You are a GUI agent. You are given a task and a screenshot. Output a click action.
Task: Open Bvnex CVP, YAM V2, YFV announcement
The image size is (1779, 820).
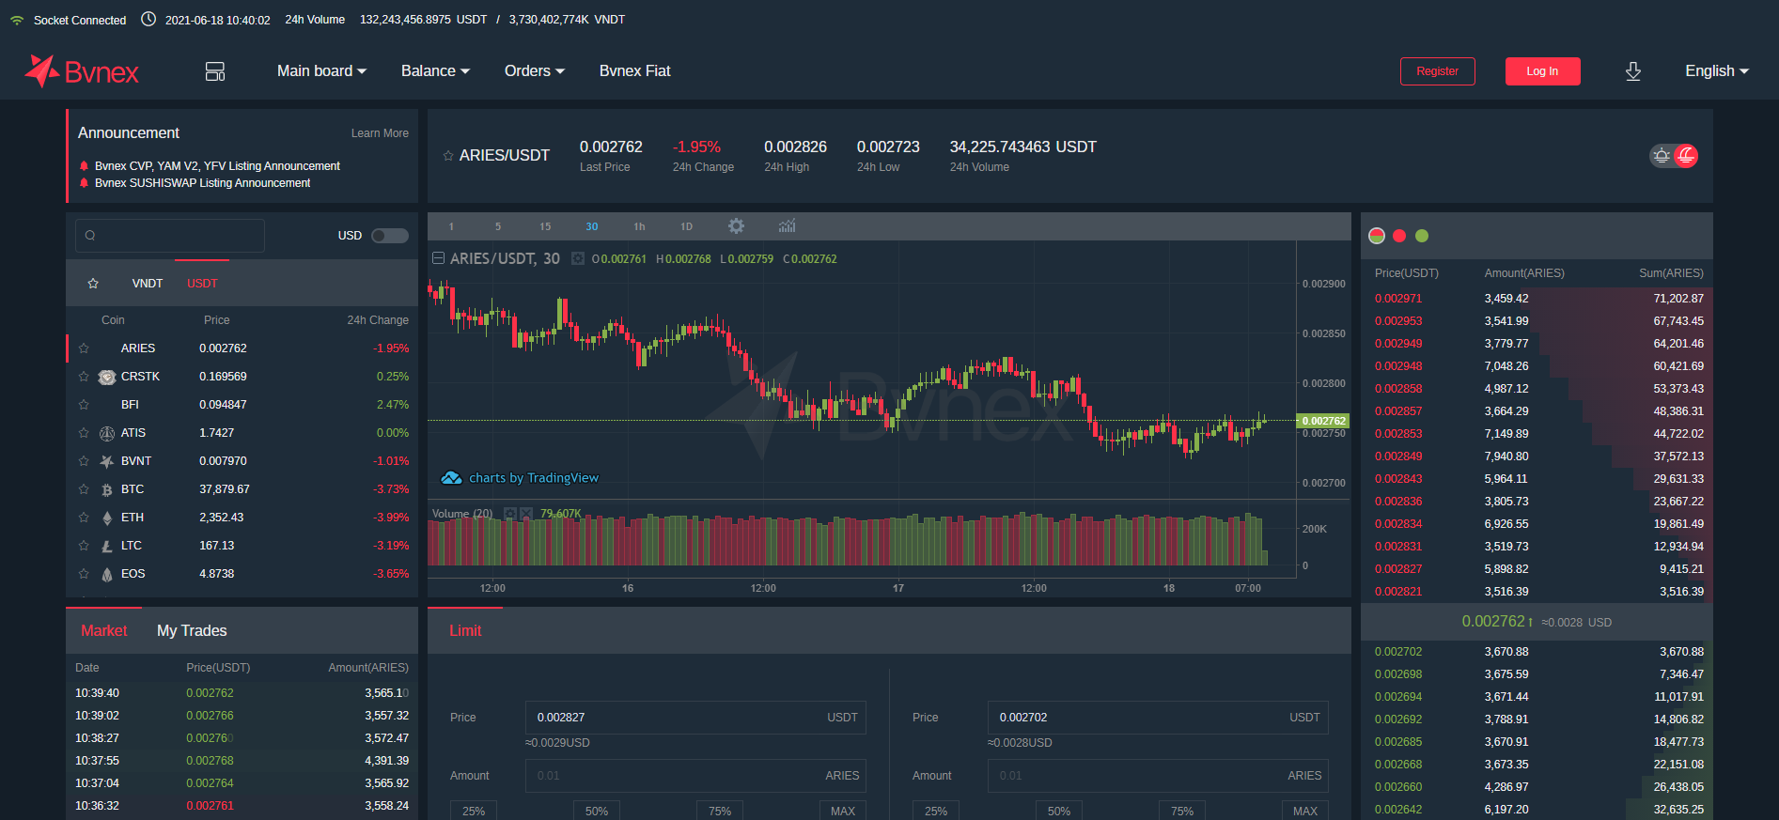point(217,166)
